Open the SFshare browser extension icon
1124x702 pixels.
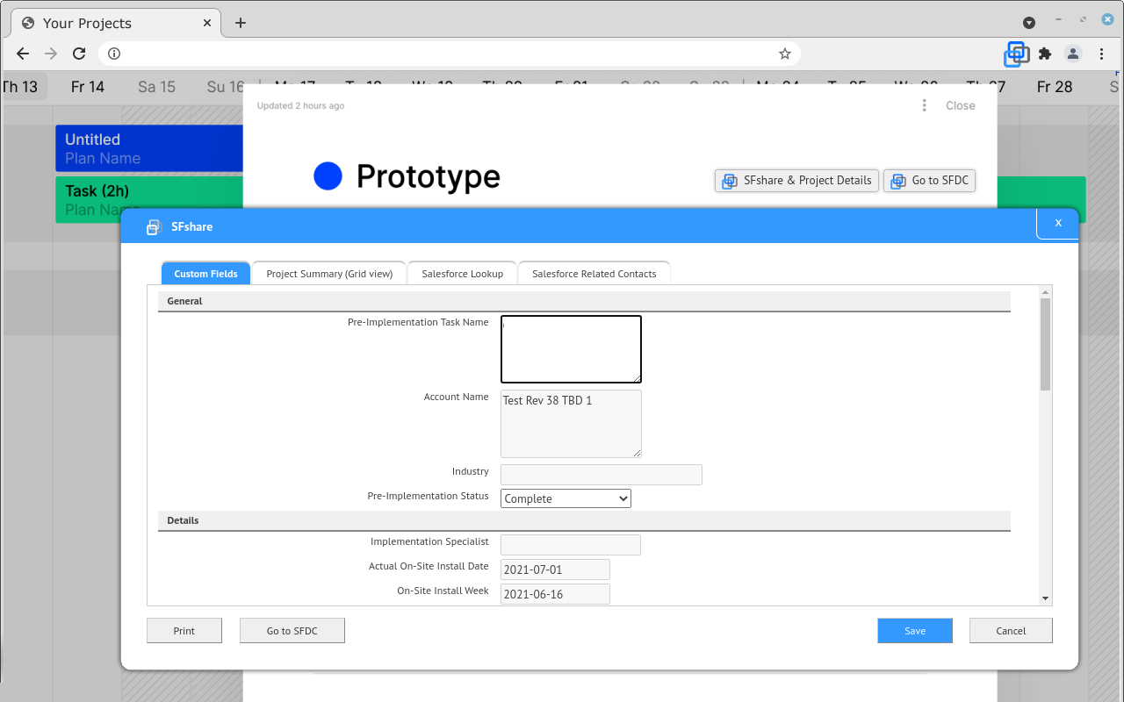click(x=1017, y=54)
